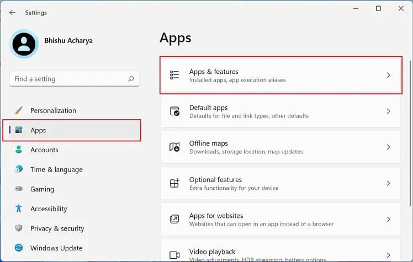Click the Gaming controller icon
This screenshot has height=262, width=413.
[x=19, y=189]
